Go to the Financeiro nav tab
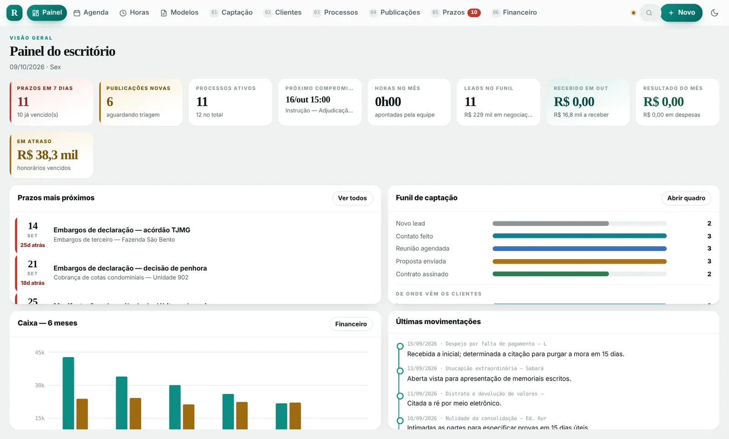The image size is (729, 439). [514, 13]
